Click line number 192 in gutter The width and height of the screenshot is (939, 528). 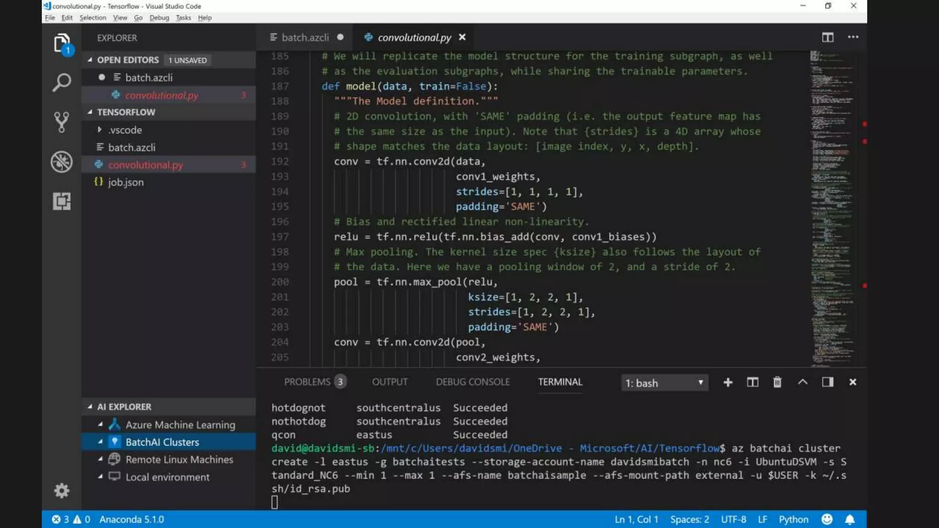280,161
